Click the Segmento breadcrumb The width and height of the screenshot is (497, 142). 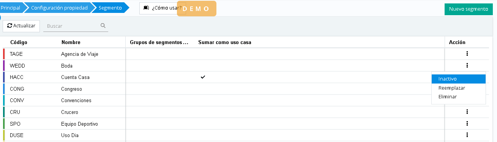pyautogui.click(x=110, y=8)
